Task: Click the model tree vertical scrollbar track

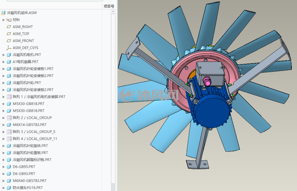Action: 113,99
